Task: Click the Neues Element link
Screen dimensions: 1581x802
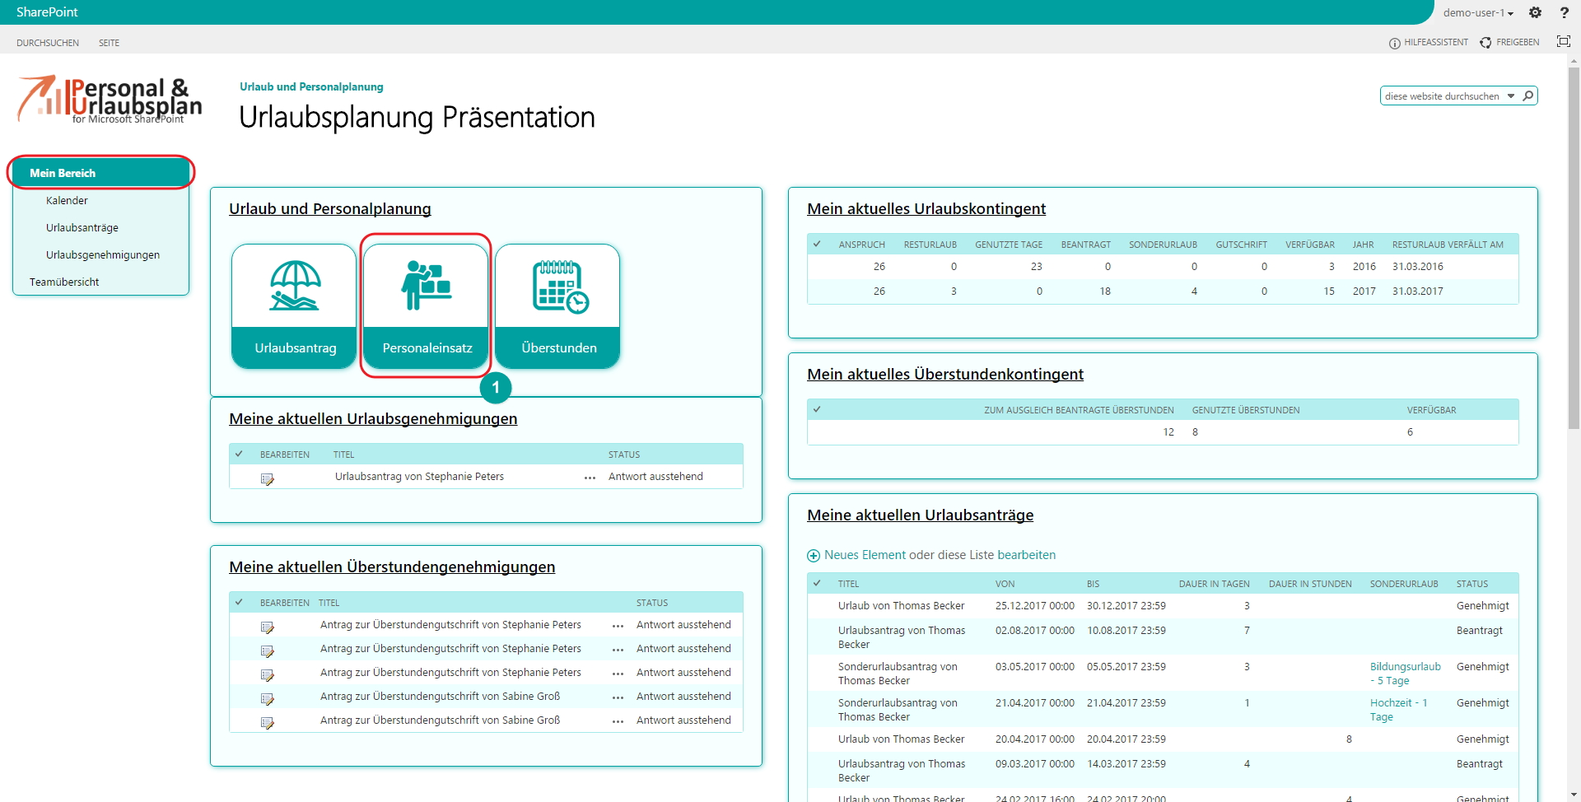Action: click(865, 555)
